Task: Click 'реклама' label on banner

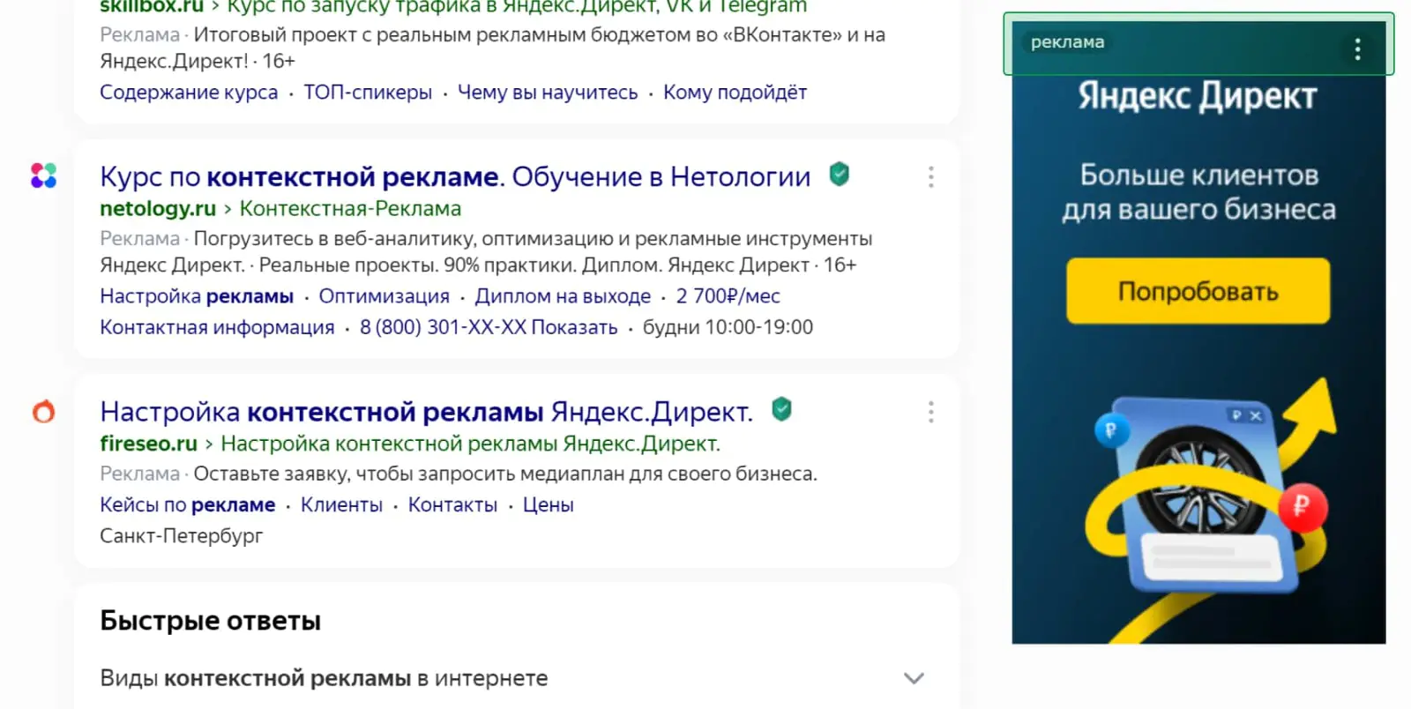Action: (x=1067, y=42)
